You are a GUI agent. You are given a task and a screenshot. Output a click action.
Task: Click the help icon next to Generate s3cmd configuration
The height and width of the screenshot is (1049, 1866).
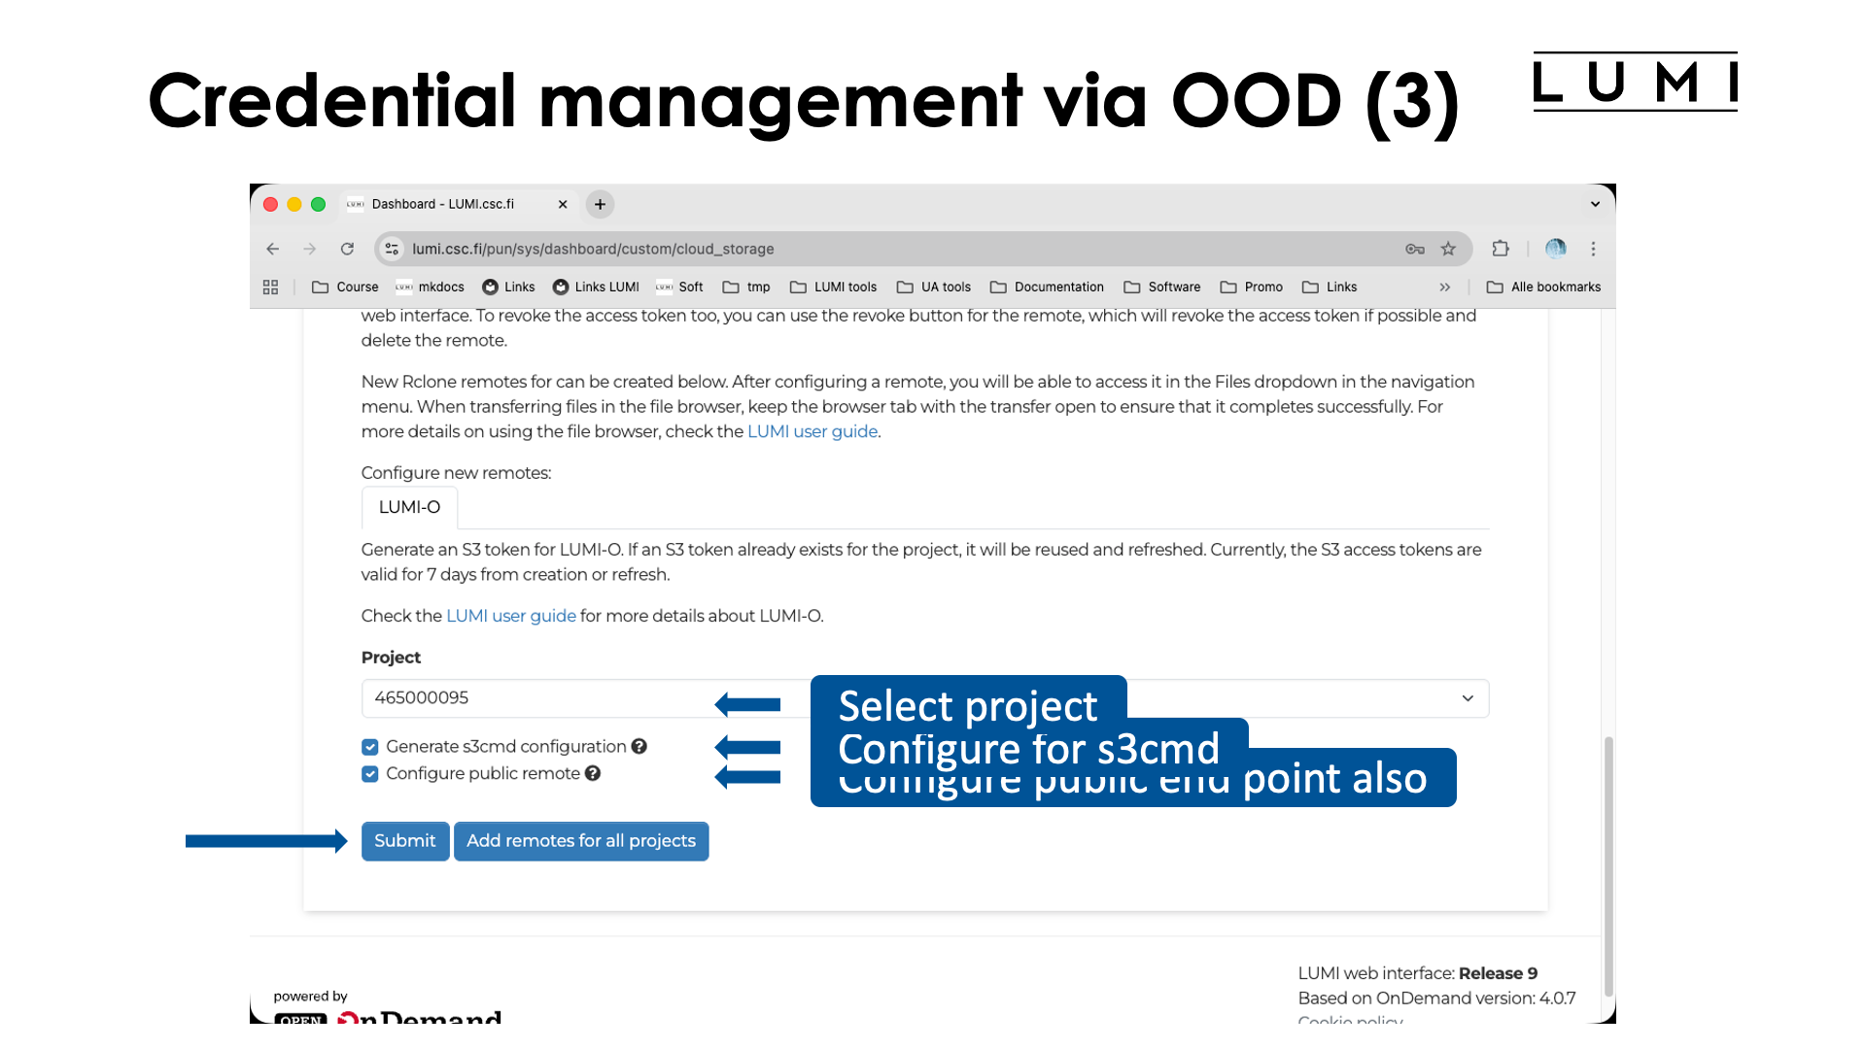pos(639,746)
